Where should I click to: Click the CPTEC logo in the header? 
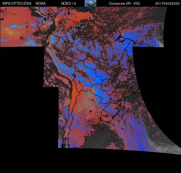point(91,3)
